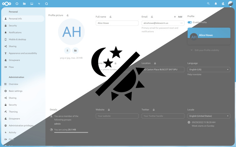Open Activity lightning bolt icon in header
Viewport: 236px width, 147px height.
coord(39,4)
